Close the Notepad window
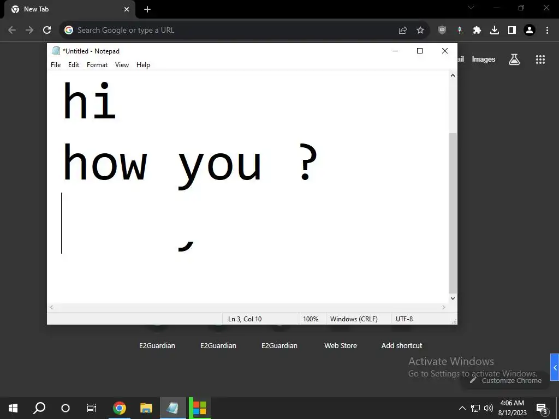The height and width of the screenshot is (419, 559). tap(444, 51)
